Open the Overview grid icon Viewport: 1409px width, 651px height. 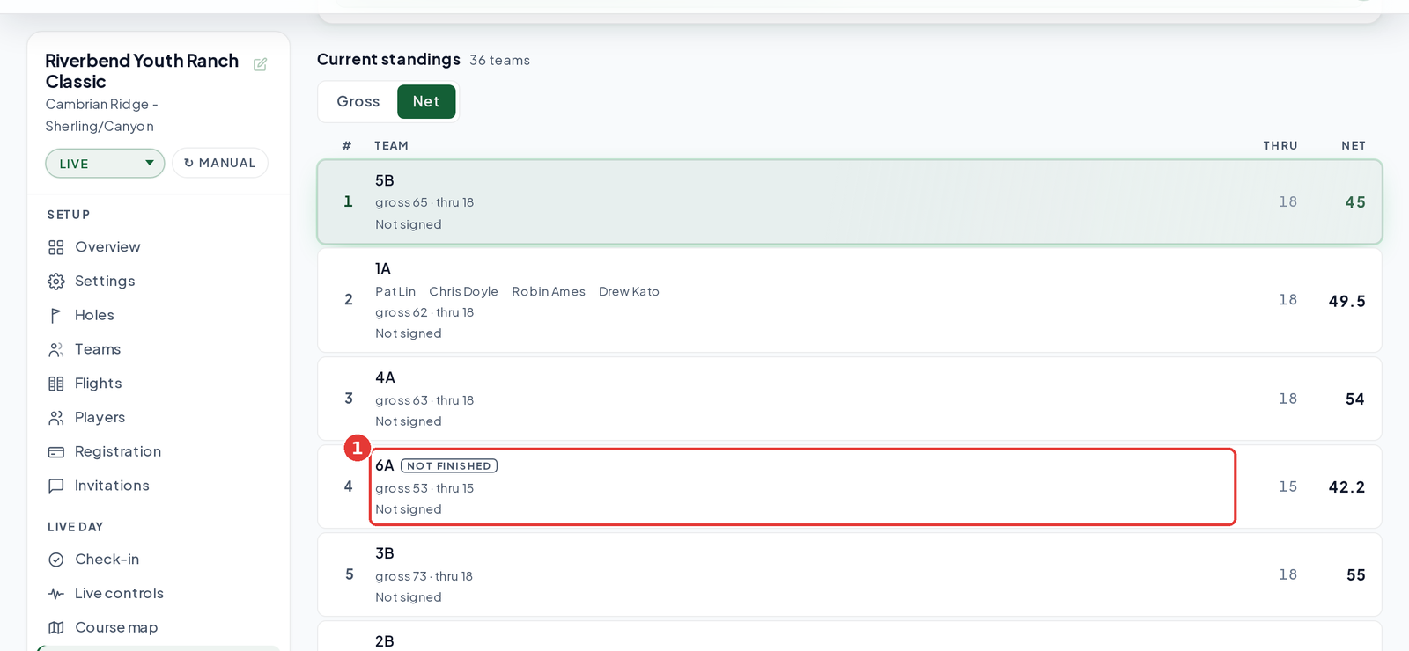coord(56,247)
